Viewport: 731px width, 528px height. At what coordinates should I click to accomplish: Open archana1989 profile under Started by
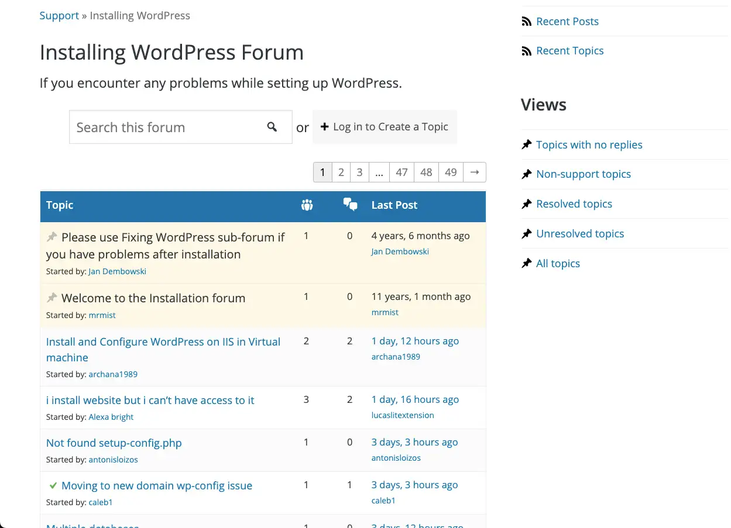coord(113,374)
